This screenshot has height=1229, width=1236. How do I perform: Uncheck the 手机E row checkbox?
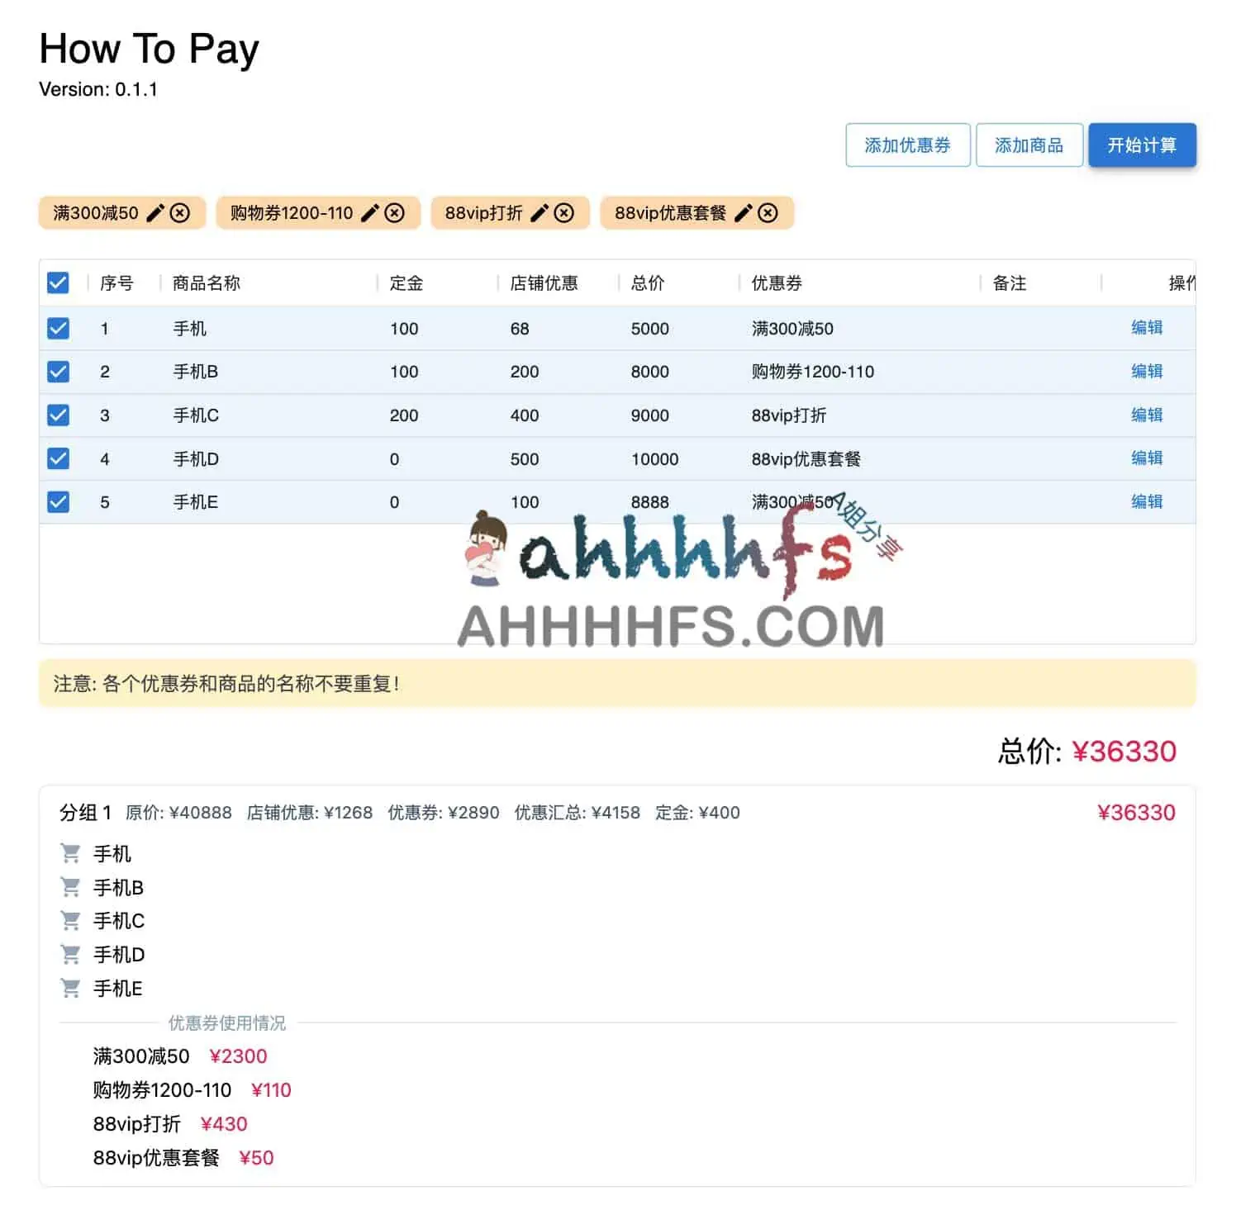(x=57, y=501)
